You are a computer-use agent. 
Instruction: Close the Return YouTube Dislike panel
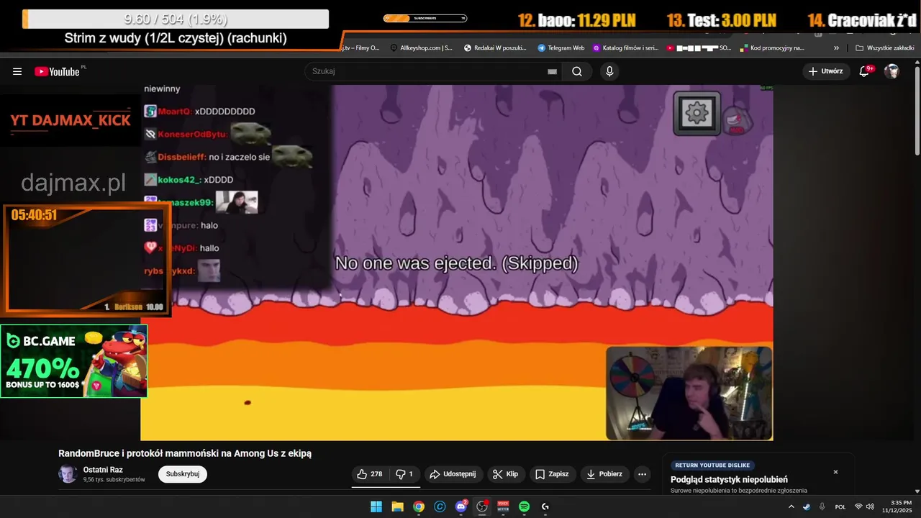click(835, 472)
